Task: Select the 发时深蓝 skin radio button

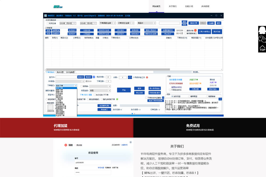Action: (172, 96)
